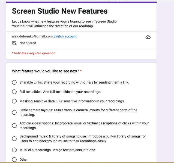Click Switch account link

pos(65,36)
